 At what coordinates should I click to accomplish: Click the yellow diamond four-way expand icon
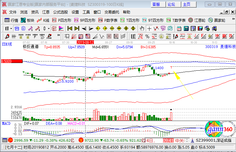[x=133, y=28]
